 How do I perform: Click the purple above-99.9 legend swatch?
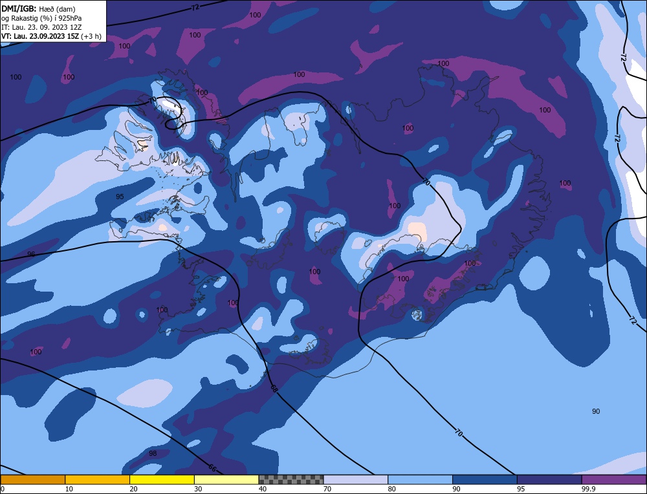pos(615,480)
